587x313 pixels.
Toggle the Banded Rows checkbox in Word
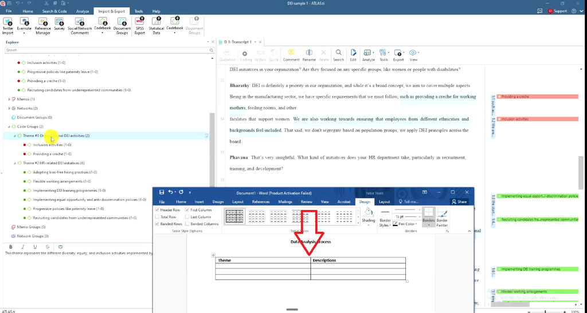coord(157,224)
